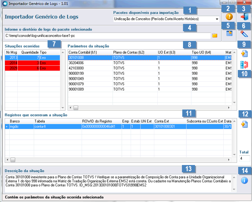Sort by the Nr Msg column header
This screenshot has height=202, width=252.
click(11, 52)
